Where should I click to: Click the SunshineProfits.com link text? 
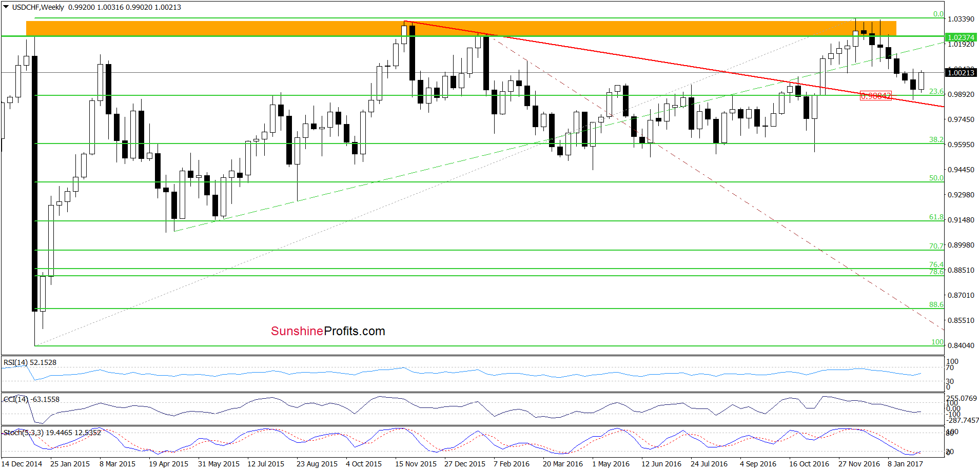click(x=328, y=331)
